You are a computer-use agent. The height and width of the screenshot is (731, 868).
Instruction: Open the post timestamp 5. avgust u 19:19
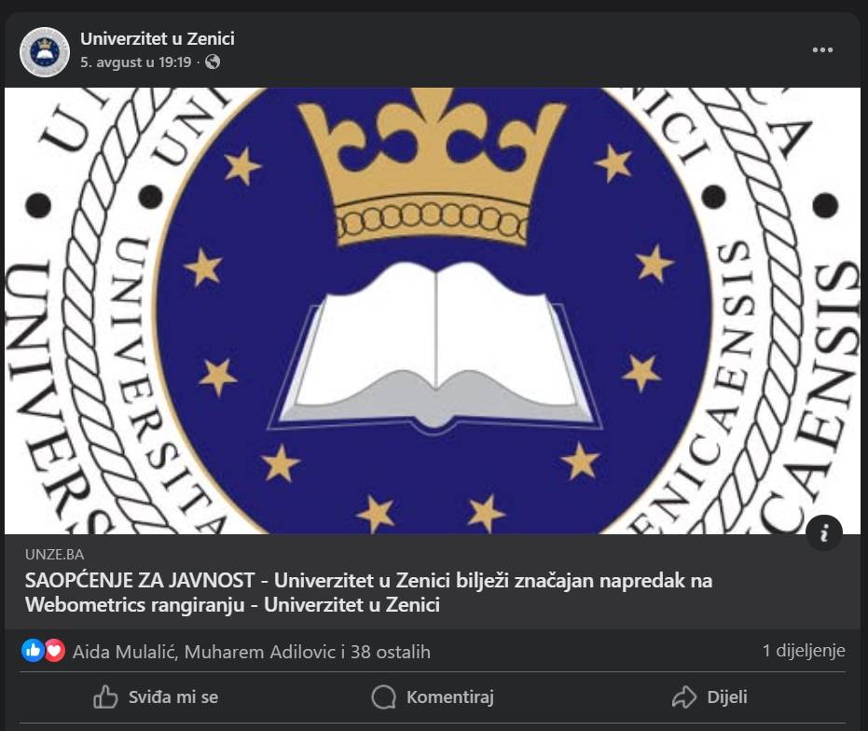point(135,62)
